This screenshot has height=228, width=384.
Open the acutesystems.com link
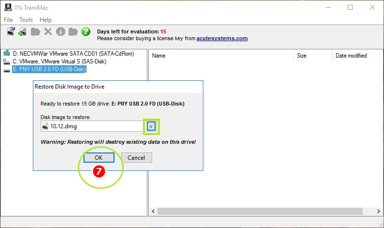click(x=222, y=38)
